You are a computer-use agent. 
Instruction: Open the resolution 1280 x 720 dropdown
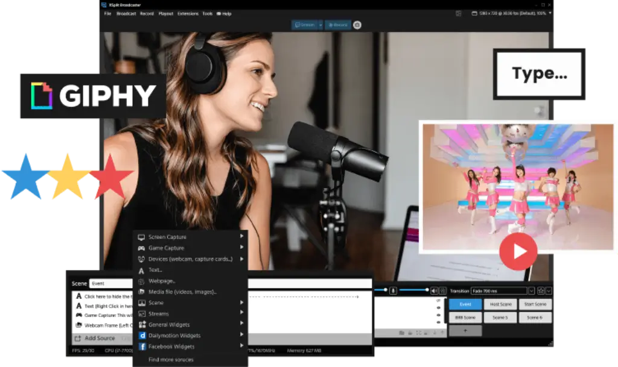point(512,13)
